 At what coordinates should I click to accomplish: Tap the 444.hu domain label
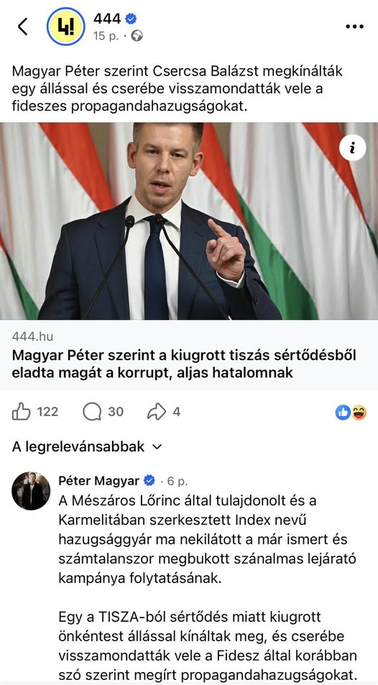pyautogui.click(x=33, y=336)
